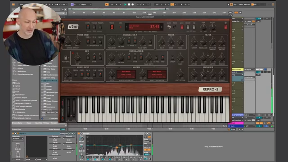Open Packs in Places sidebar
288x162 pixels.
(18, 83)
